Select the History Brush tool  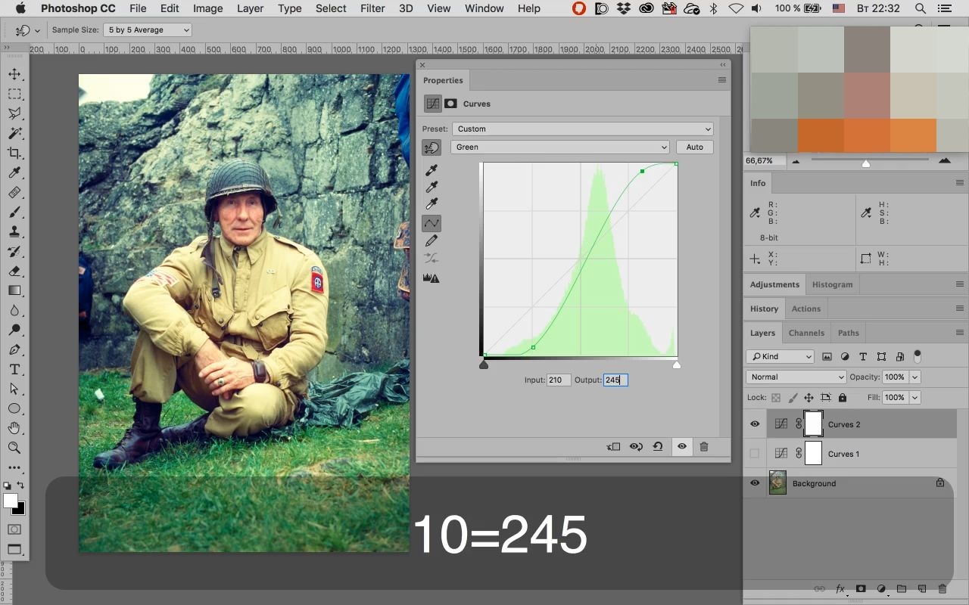[14, 251]
